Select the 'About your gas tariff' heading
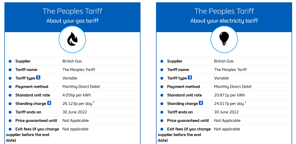This screenshot has height=144, width=296. pyautogui.click(x=72, y=21)
